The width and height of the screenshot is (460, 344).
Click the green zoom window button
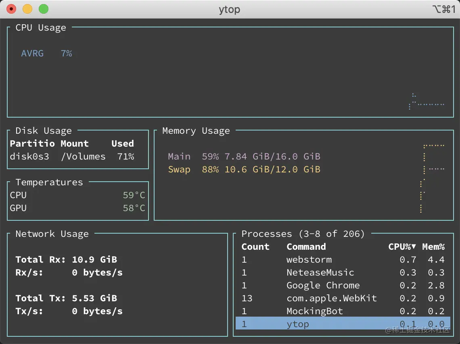[x=44, y=9]
